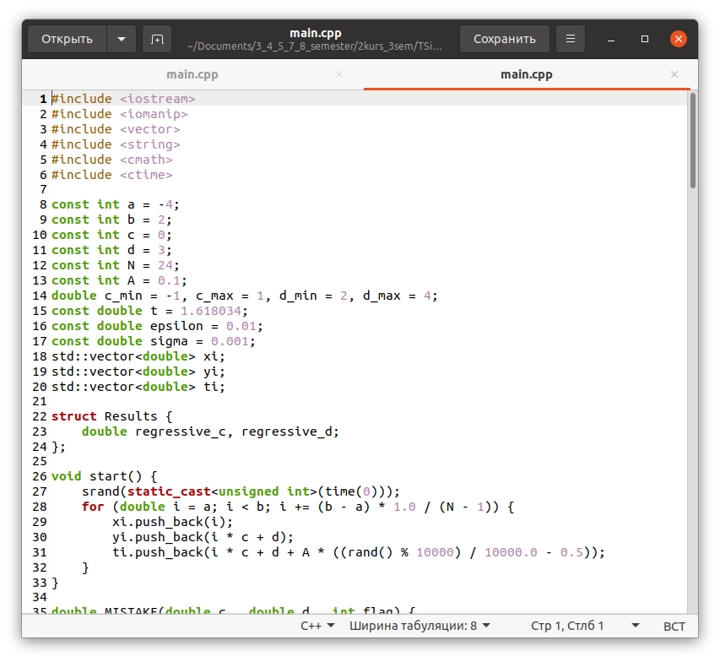Toggle the ВСТ insert mode indicator
The height and width of the screenshot is (662, 720).
pos(674,626)
